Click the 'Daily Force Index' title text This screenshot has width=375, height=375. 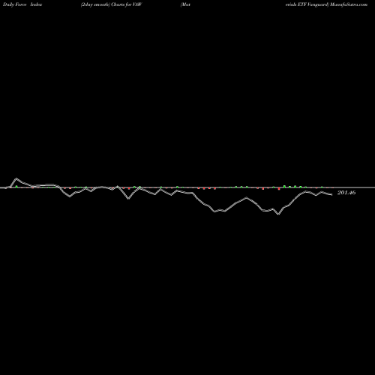[x=22, y=4]
